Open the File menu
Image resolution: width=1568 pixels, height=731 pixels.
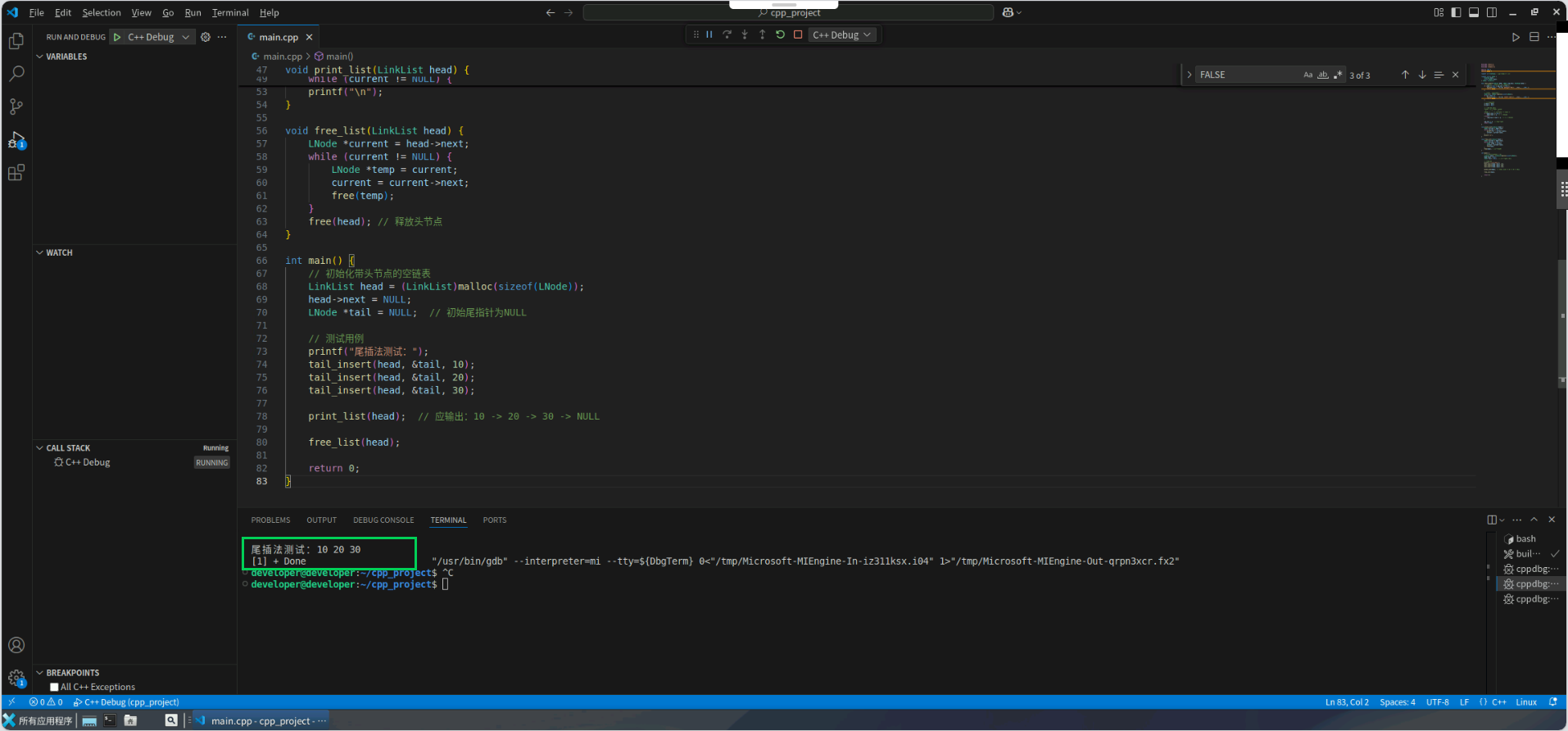point(37,12)
